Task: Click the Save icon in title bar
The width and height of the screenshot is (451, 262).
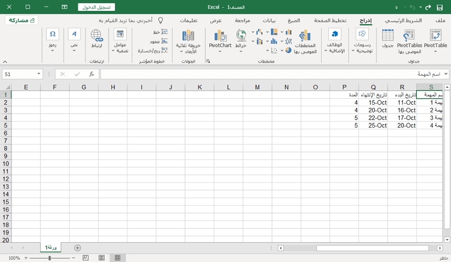Action: [440, 8]
